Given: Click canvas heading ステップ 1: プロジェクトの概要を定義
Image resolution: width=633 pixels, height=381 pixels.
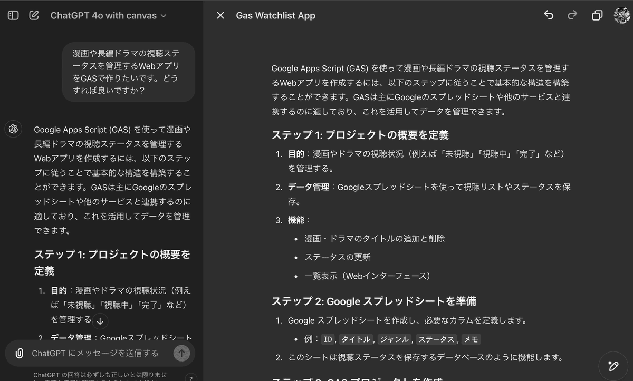Looking at the screenshot, I should click(x=360, y=135).
